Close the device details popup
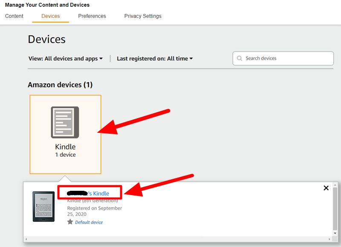Viewport: 341px width, 247px height. [326, 188]
